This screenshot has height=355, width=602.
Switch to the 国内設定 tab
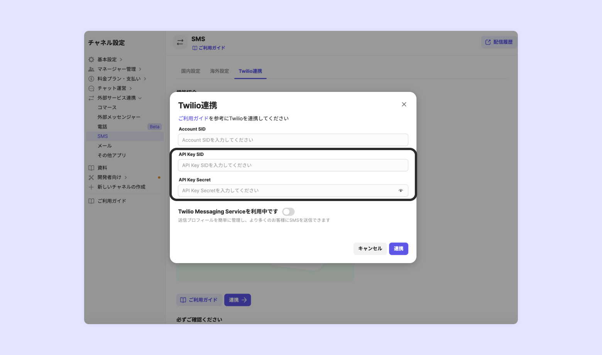[x=191, y=71]
